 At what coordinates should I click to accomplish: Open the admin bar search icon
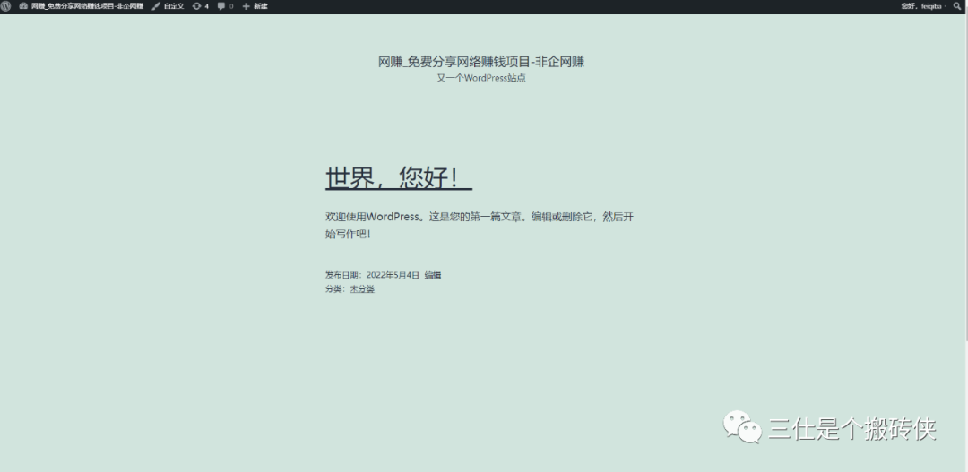(x=957, y=6)
